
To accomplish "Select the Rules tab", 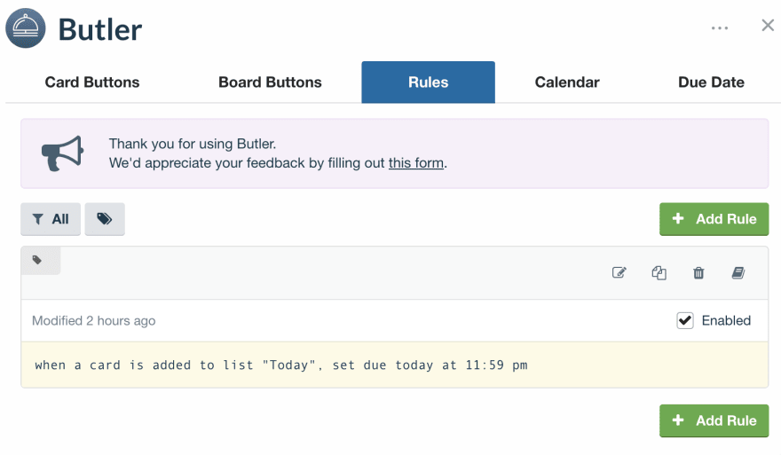I will (429, 82).
